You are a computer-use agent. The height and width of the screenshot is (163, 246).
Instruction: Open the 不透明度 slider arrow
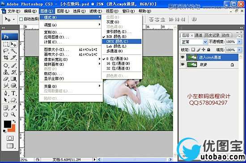pyautogui.click(x=239, y=42)
